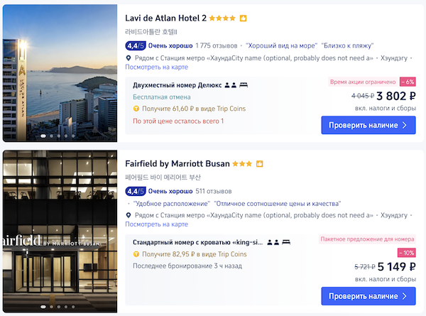Click the four-star rating of Lavi de Atlan Hotel 2
The height and width of the screenshot is (316, 426).
[222, 18]
